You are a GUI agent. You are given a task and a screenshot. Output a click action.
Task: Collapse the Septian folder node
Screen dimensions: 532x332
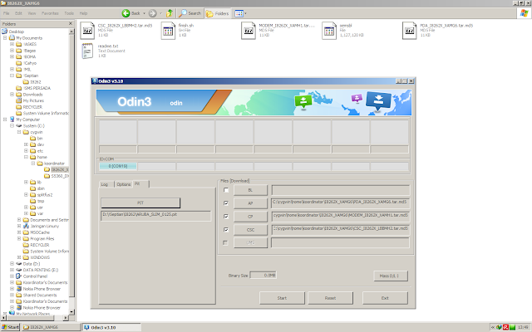[x=12, y=76]
